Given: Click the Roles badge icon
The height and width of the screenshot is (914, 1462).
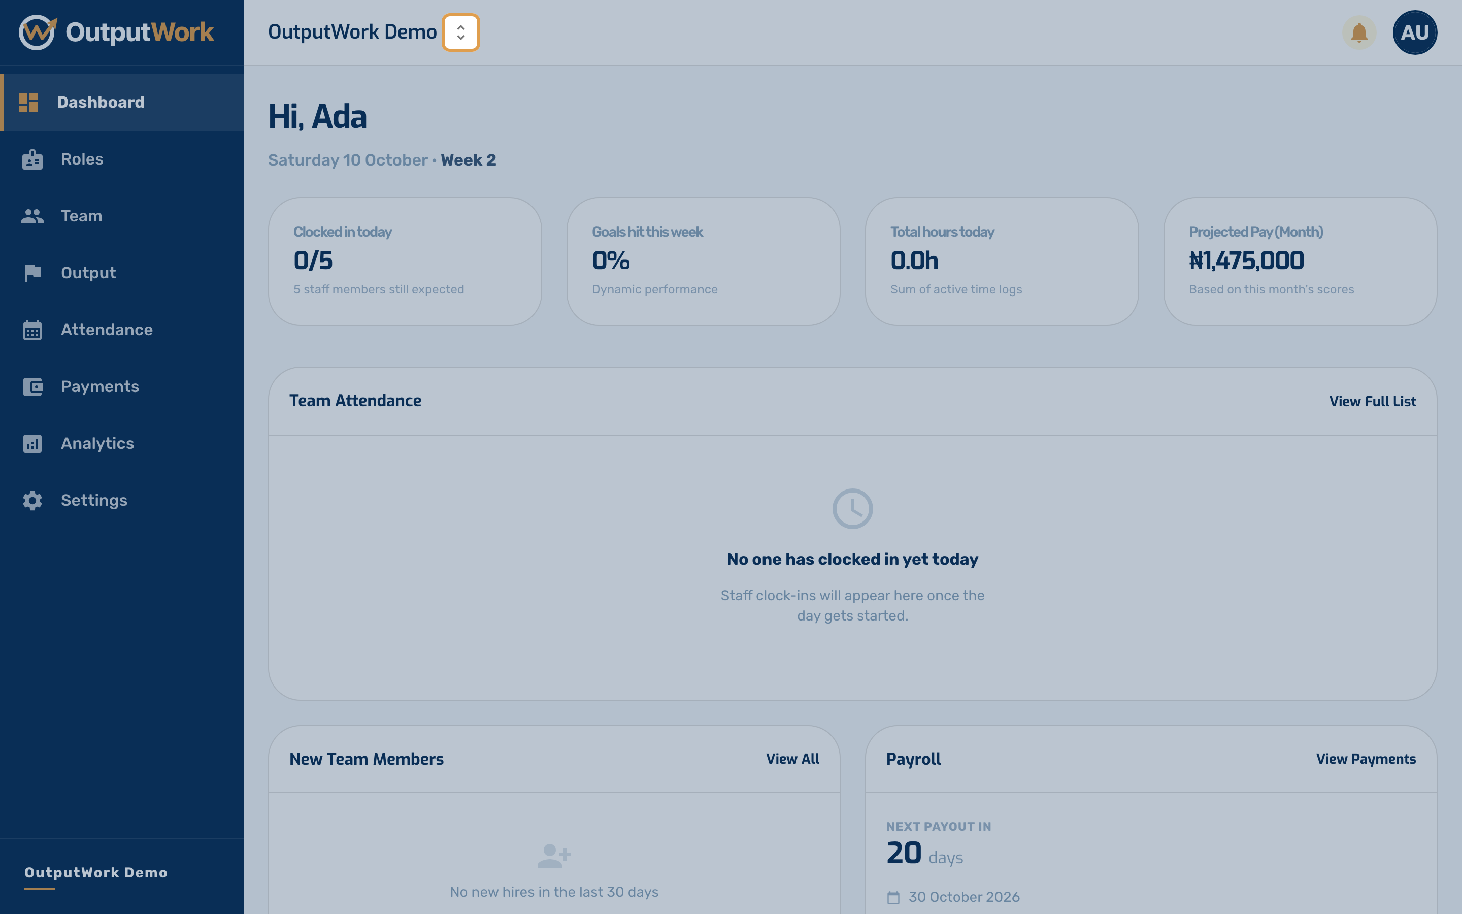Looking at the screenshot, I should pos(32,159).
